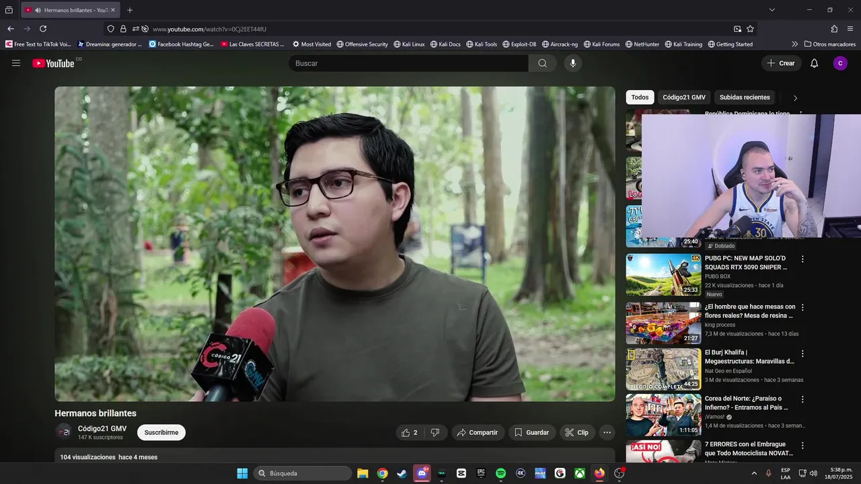This screenshot has height=484, width=861.
Task: Open the notifications bell
Action: pos(814,63)
